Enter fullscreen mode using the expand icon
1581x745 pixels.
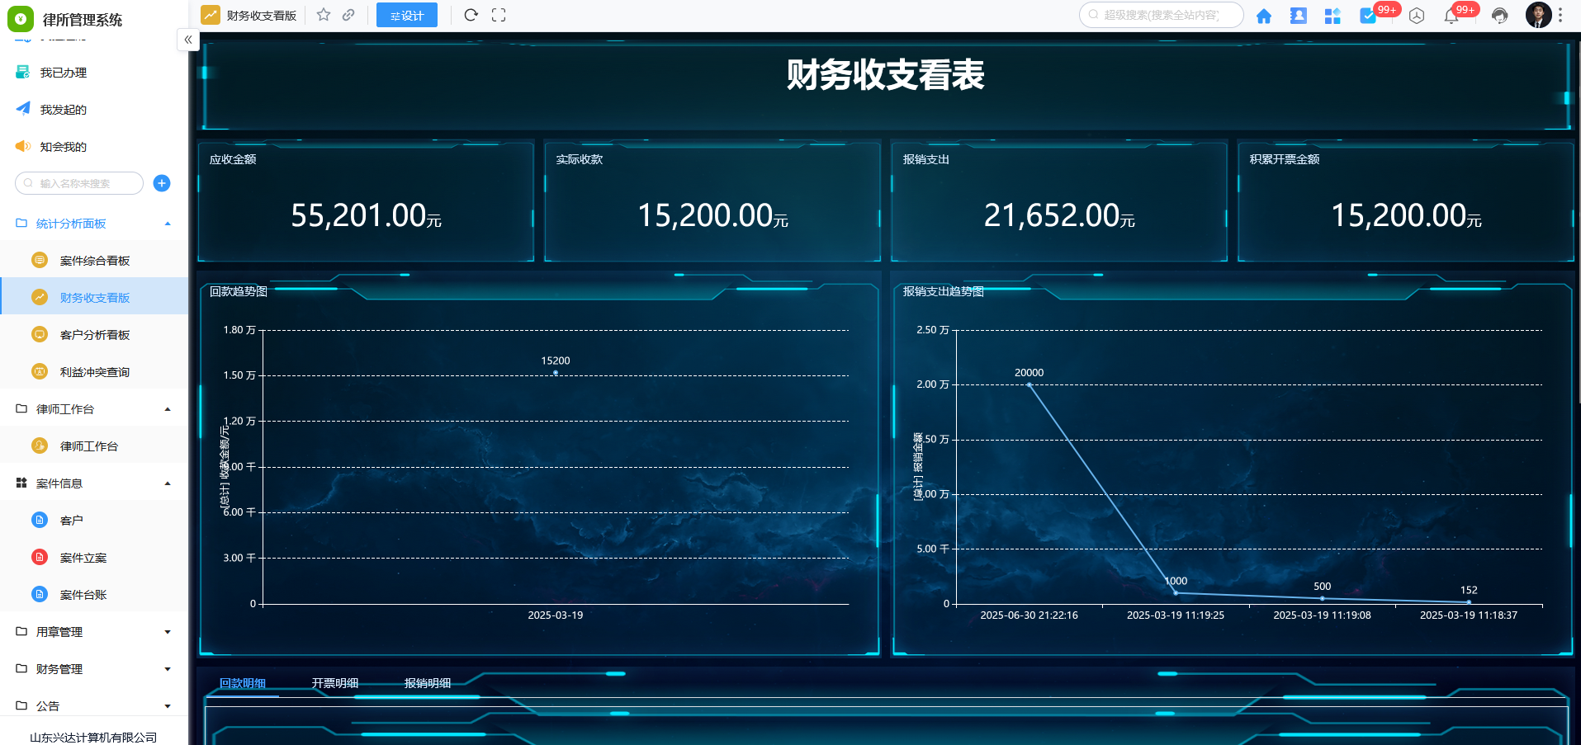coord(499,15)
